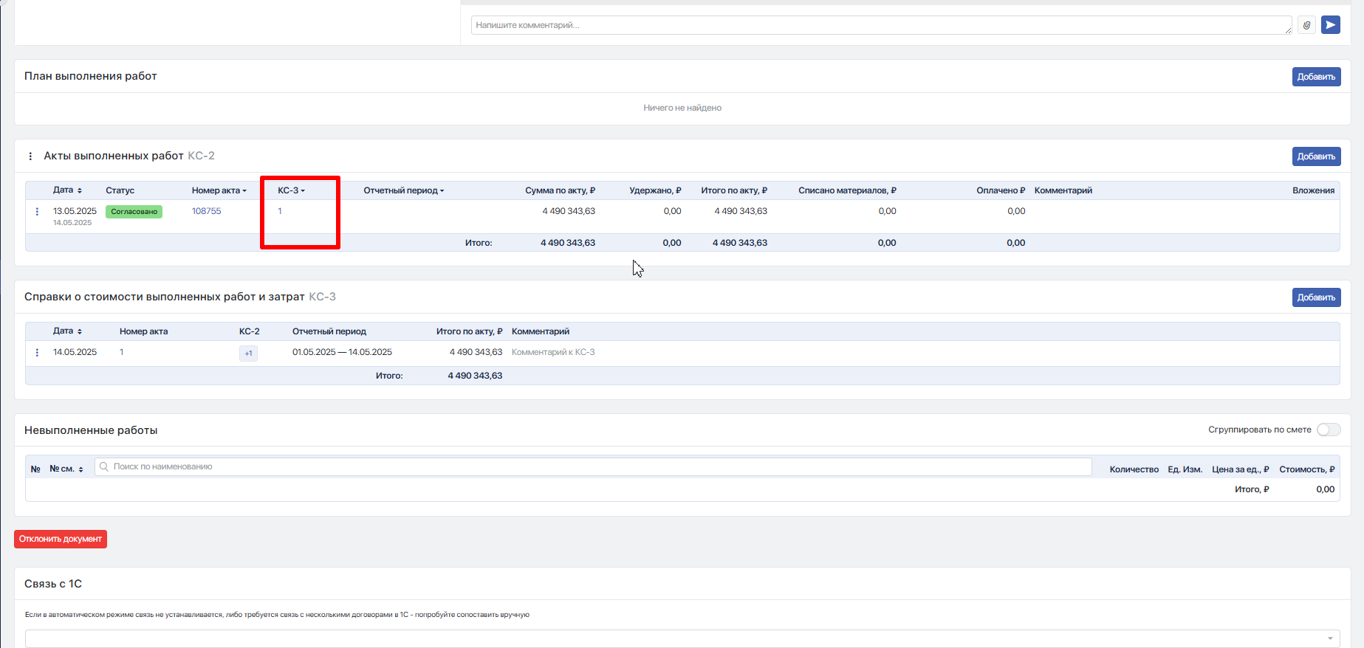Click the paperclip attach file icon

pyautogui.click(x=1306, y=25)
